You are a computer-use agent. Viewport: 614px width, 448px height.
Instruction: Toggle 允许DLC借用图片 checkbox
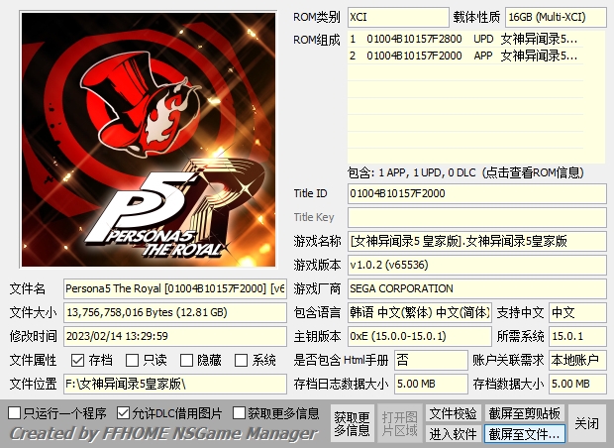(123, 412)
